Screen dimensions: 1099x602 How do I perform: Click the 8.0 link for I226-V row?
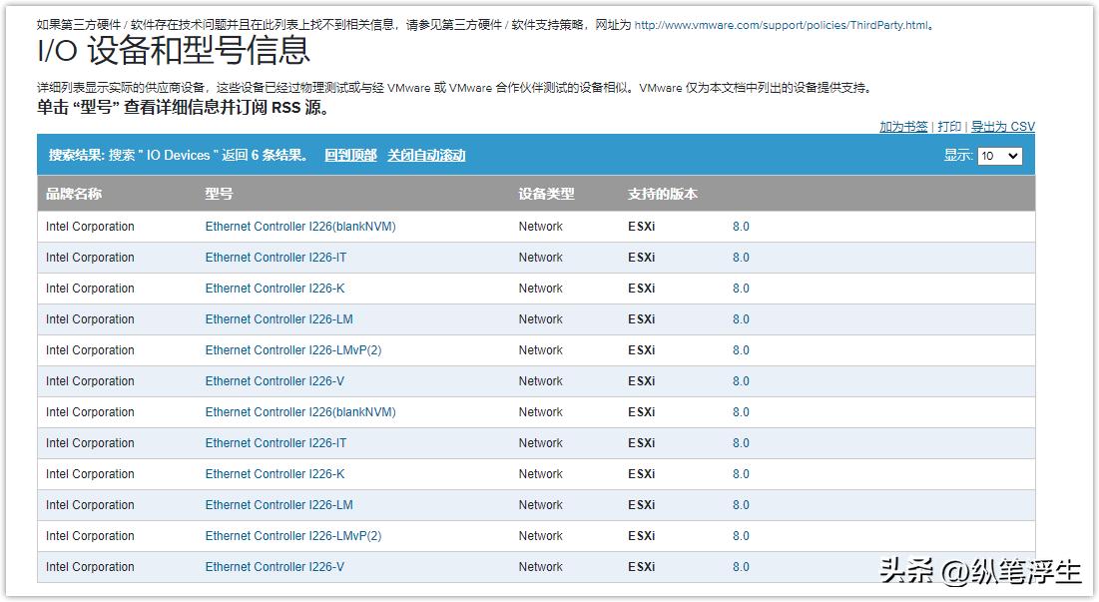click(741, 381)
